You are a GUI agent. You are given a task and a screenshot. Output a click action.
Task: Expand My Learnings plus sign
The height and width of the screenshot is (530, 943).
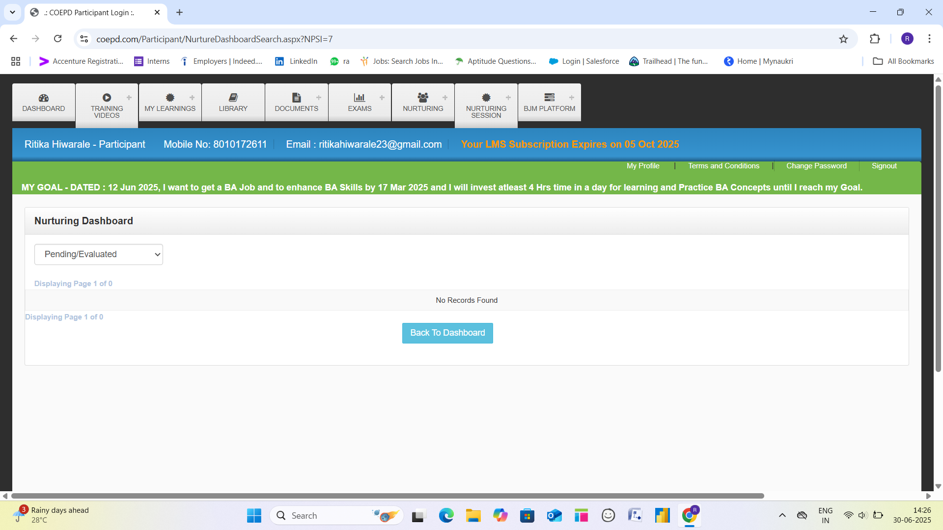pyautogui.click(x=192, y=98)
